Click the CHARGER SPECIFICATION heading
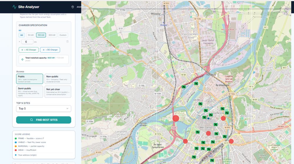This screenshot has width=294, height=164. pyautogui.click(x=33, y=25)
